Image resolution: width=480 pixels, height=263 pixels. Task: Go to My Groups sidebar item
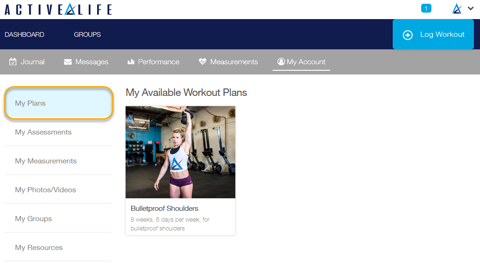[58, 219]
